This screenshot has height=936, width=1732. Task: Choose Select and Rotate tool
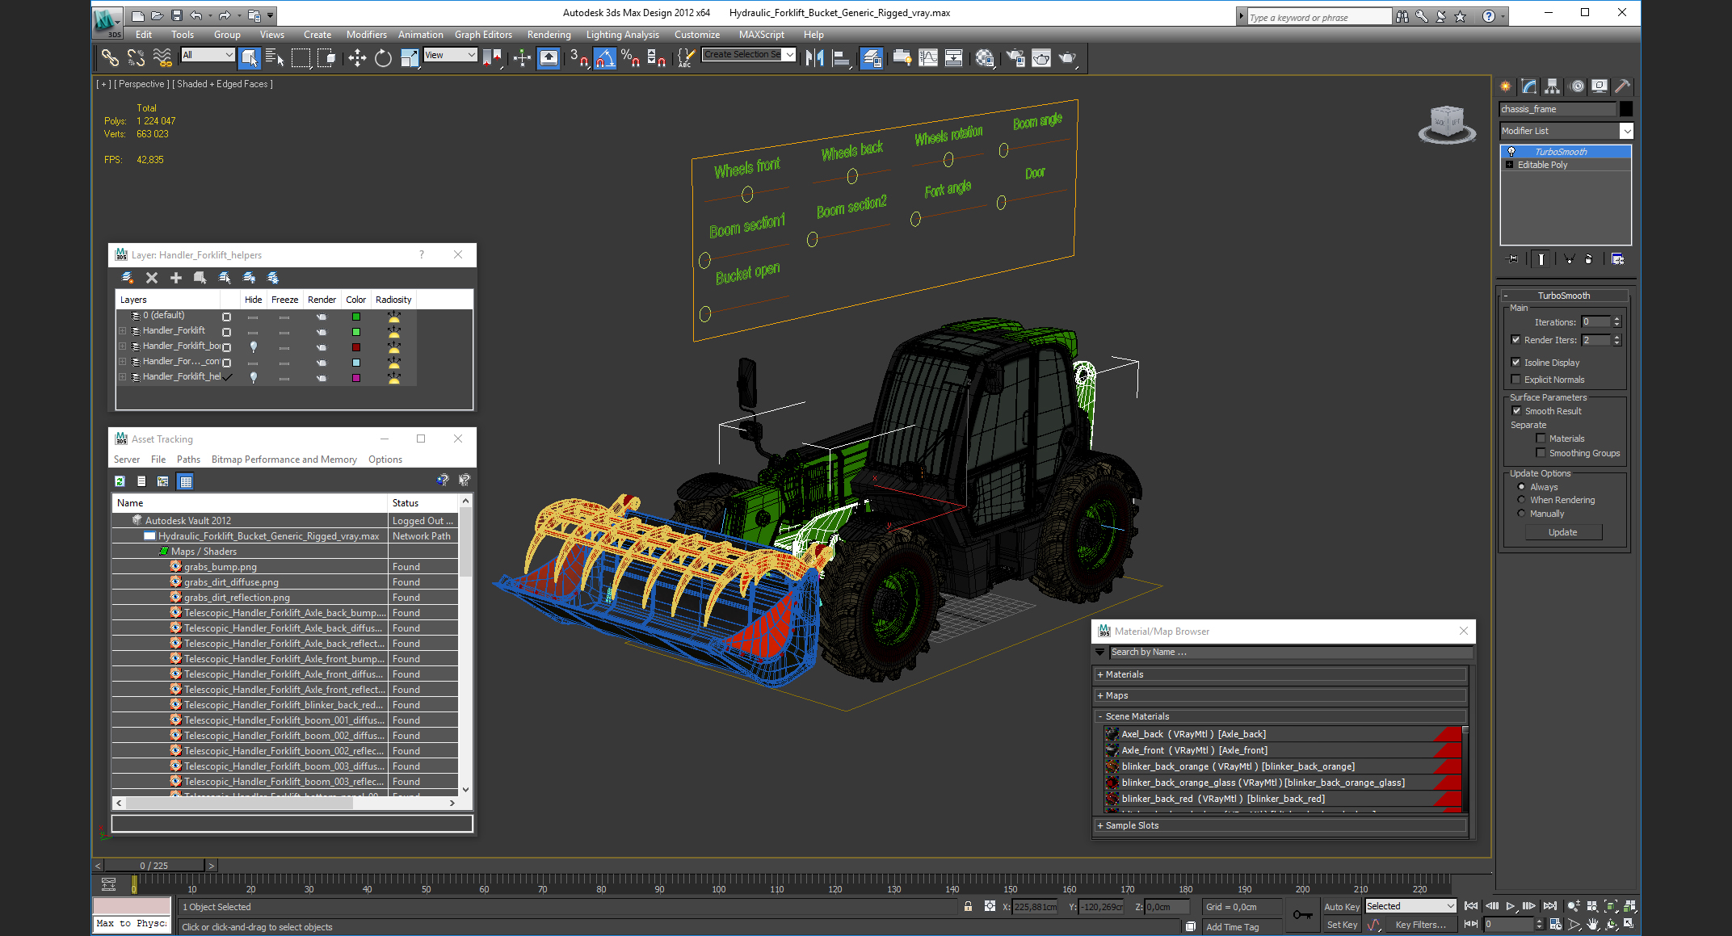(x=383, y=57)
